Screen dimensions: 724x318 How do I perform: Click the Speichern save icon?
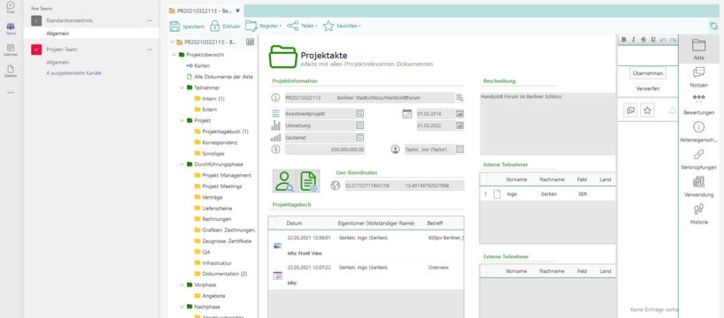pos(175,26)
